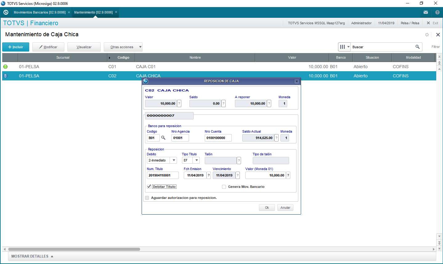Viewport: 443px width, 264px height.
Task: Click the Filtrar link
Action: point(436,47)
